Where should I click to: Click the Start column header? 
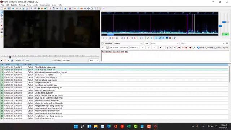tap(8, 65)
